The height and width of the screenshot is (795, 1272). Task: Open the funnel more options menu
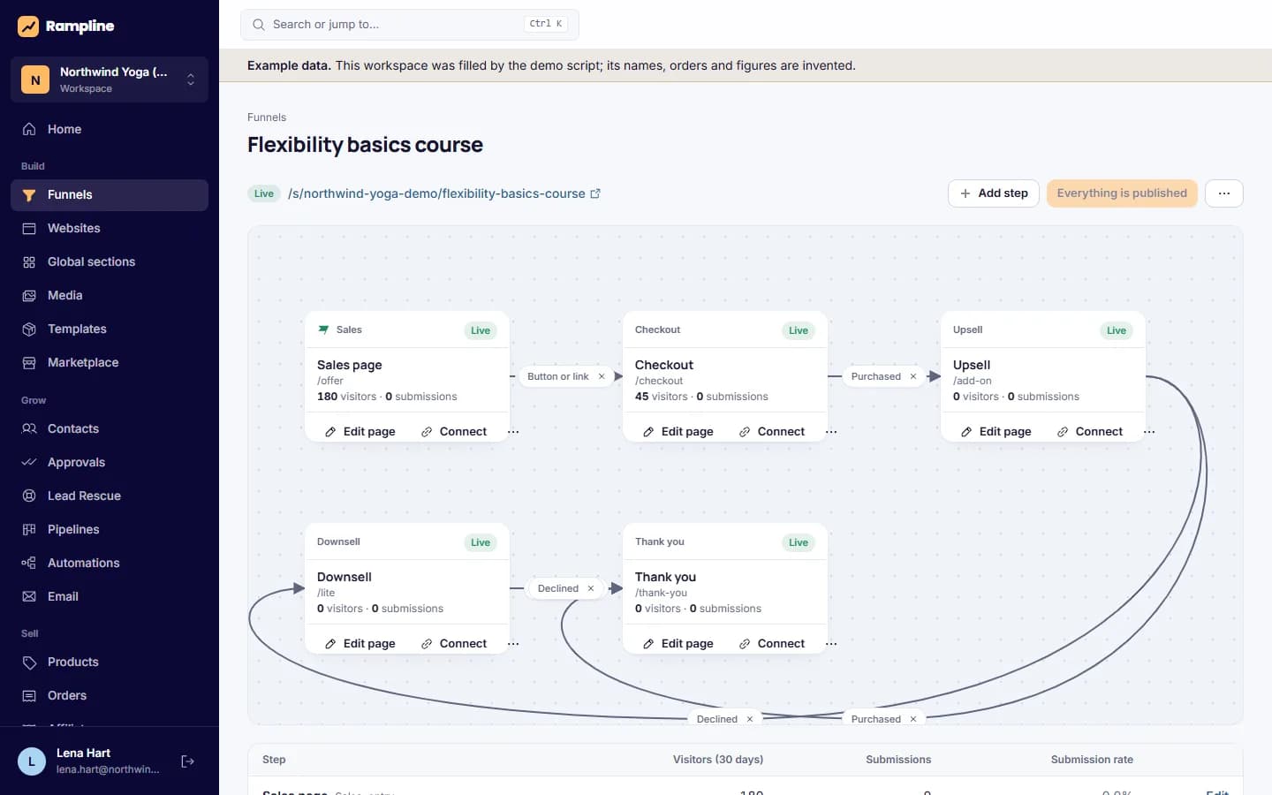pos(1224,193)
